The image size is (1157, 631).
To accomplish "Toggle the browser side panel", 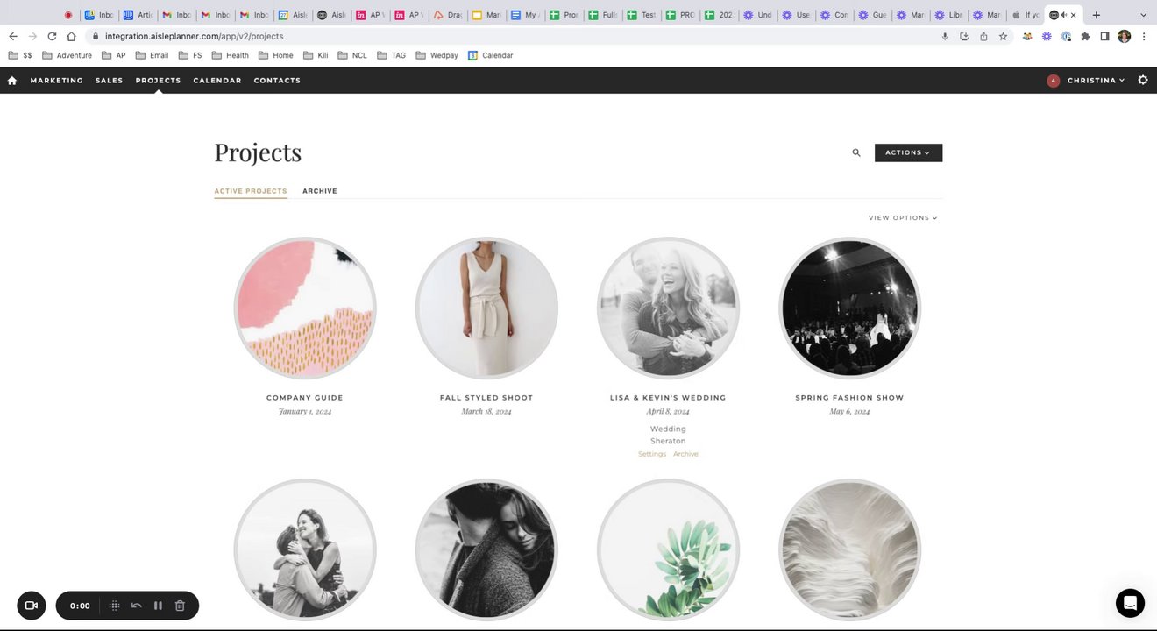I will point(1104,36).
